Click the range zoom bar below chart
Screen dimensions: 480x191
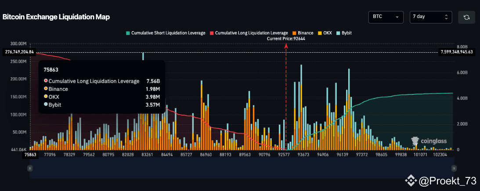(242, 168)
